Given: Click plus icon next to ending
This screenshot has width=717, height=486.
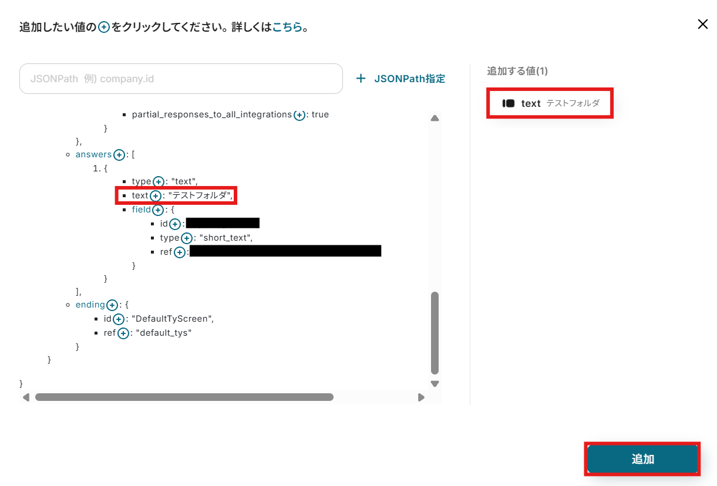Looking at the screenshot, I should [112, 305].
